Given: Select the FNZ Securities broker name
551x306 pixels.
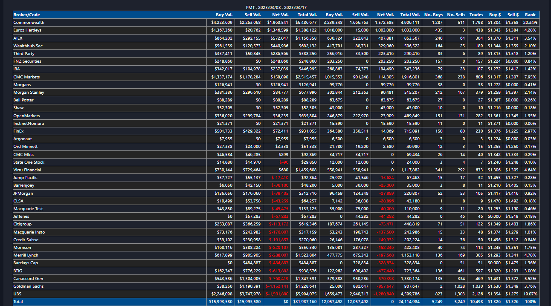Looking at the screenshot, I should 27,61.
